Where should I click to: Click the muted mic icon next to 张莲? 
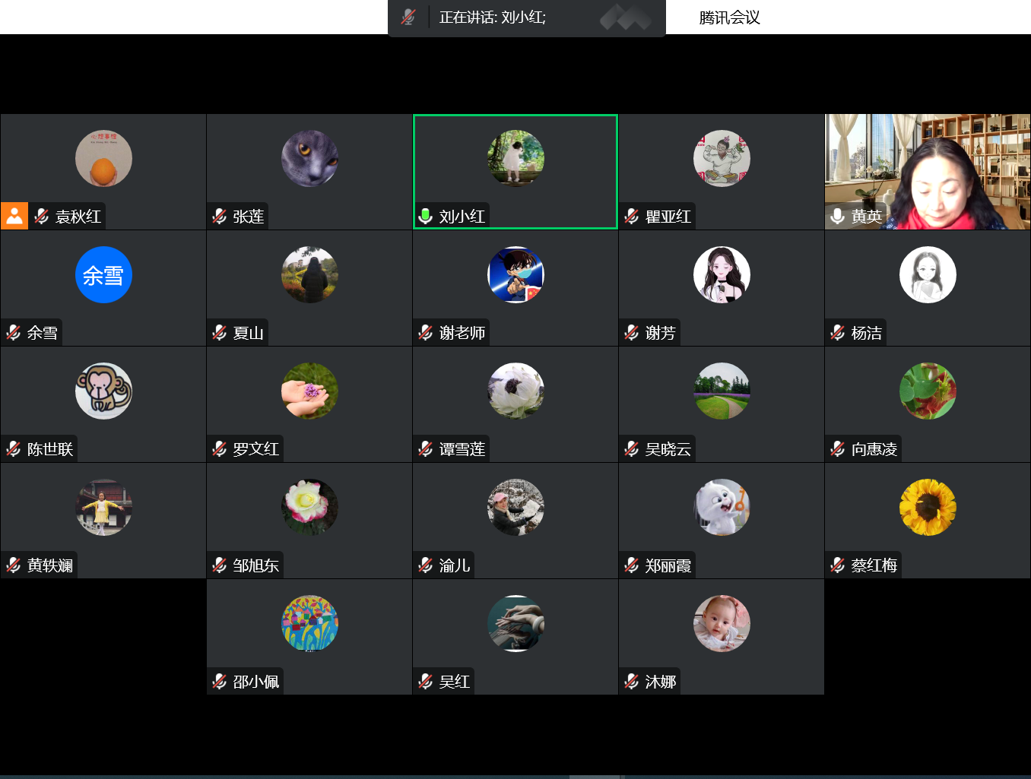[x=220, y=217]
